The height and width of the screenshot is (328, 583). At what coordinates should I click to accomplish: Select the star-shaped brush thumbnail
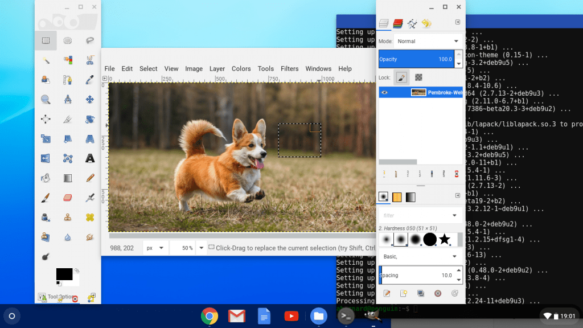coord(445,240)
